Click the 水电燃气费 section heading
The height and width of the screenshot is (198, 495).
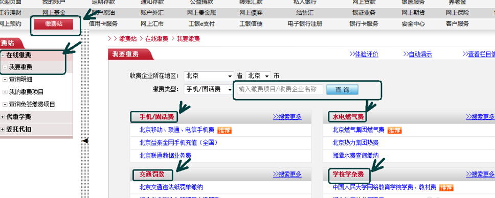coord(348,117)
